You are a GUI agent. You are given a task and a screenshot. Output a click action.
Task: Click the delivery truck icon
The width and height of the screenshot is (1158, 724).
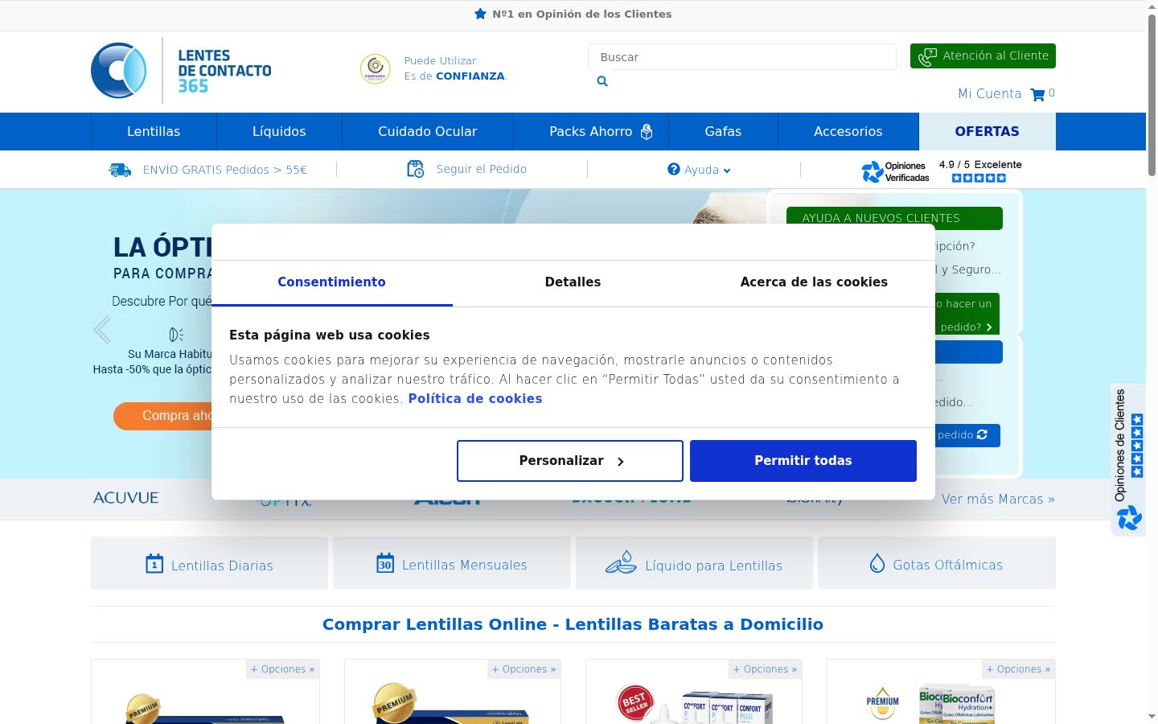click(x=120, y=170)
